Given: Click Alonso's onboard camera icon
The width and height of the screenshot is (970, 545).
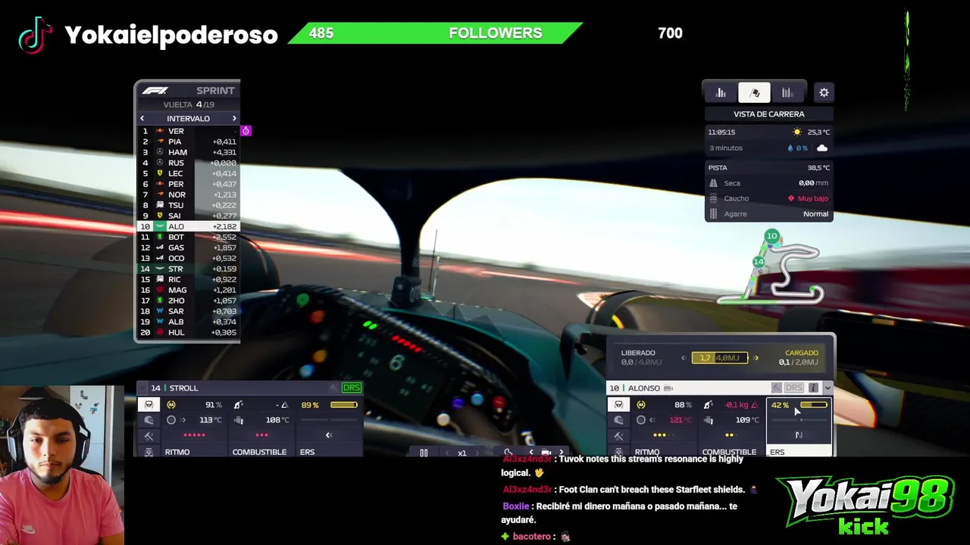Looking at the screenshot, I should tap(668, 388).
